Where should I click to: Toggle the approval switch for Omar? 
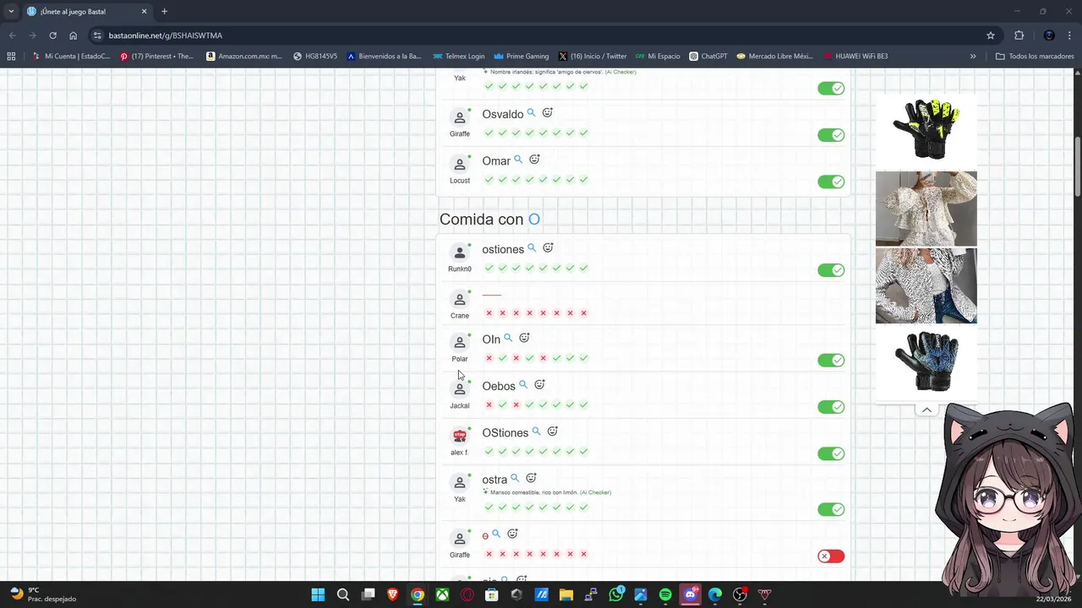coord(831,182)
